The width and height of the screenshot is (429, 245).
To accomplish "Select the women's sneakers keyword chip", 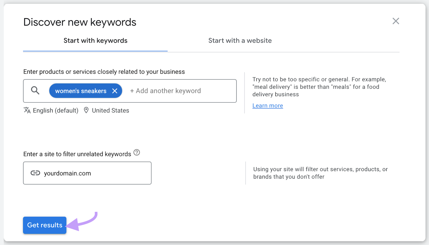I will pos(80,91).
